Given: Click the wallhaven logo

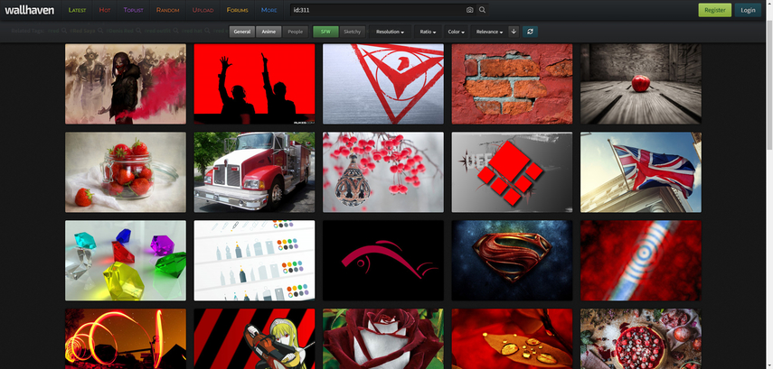Looking at the screenshot, I should click(x=30, y=10).
